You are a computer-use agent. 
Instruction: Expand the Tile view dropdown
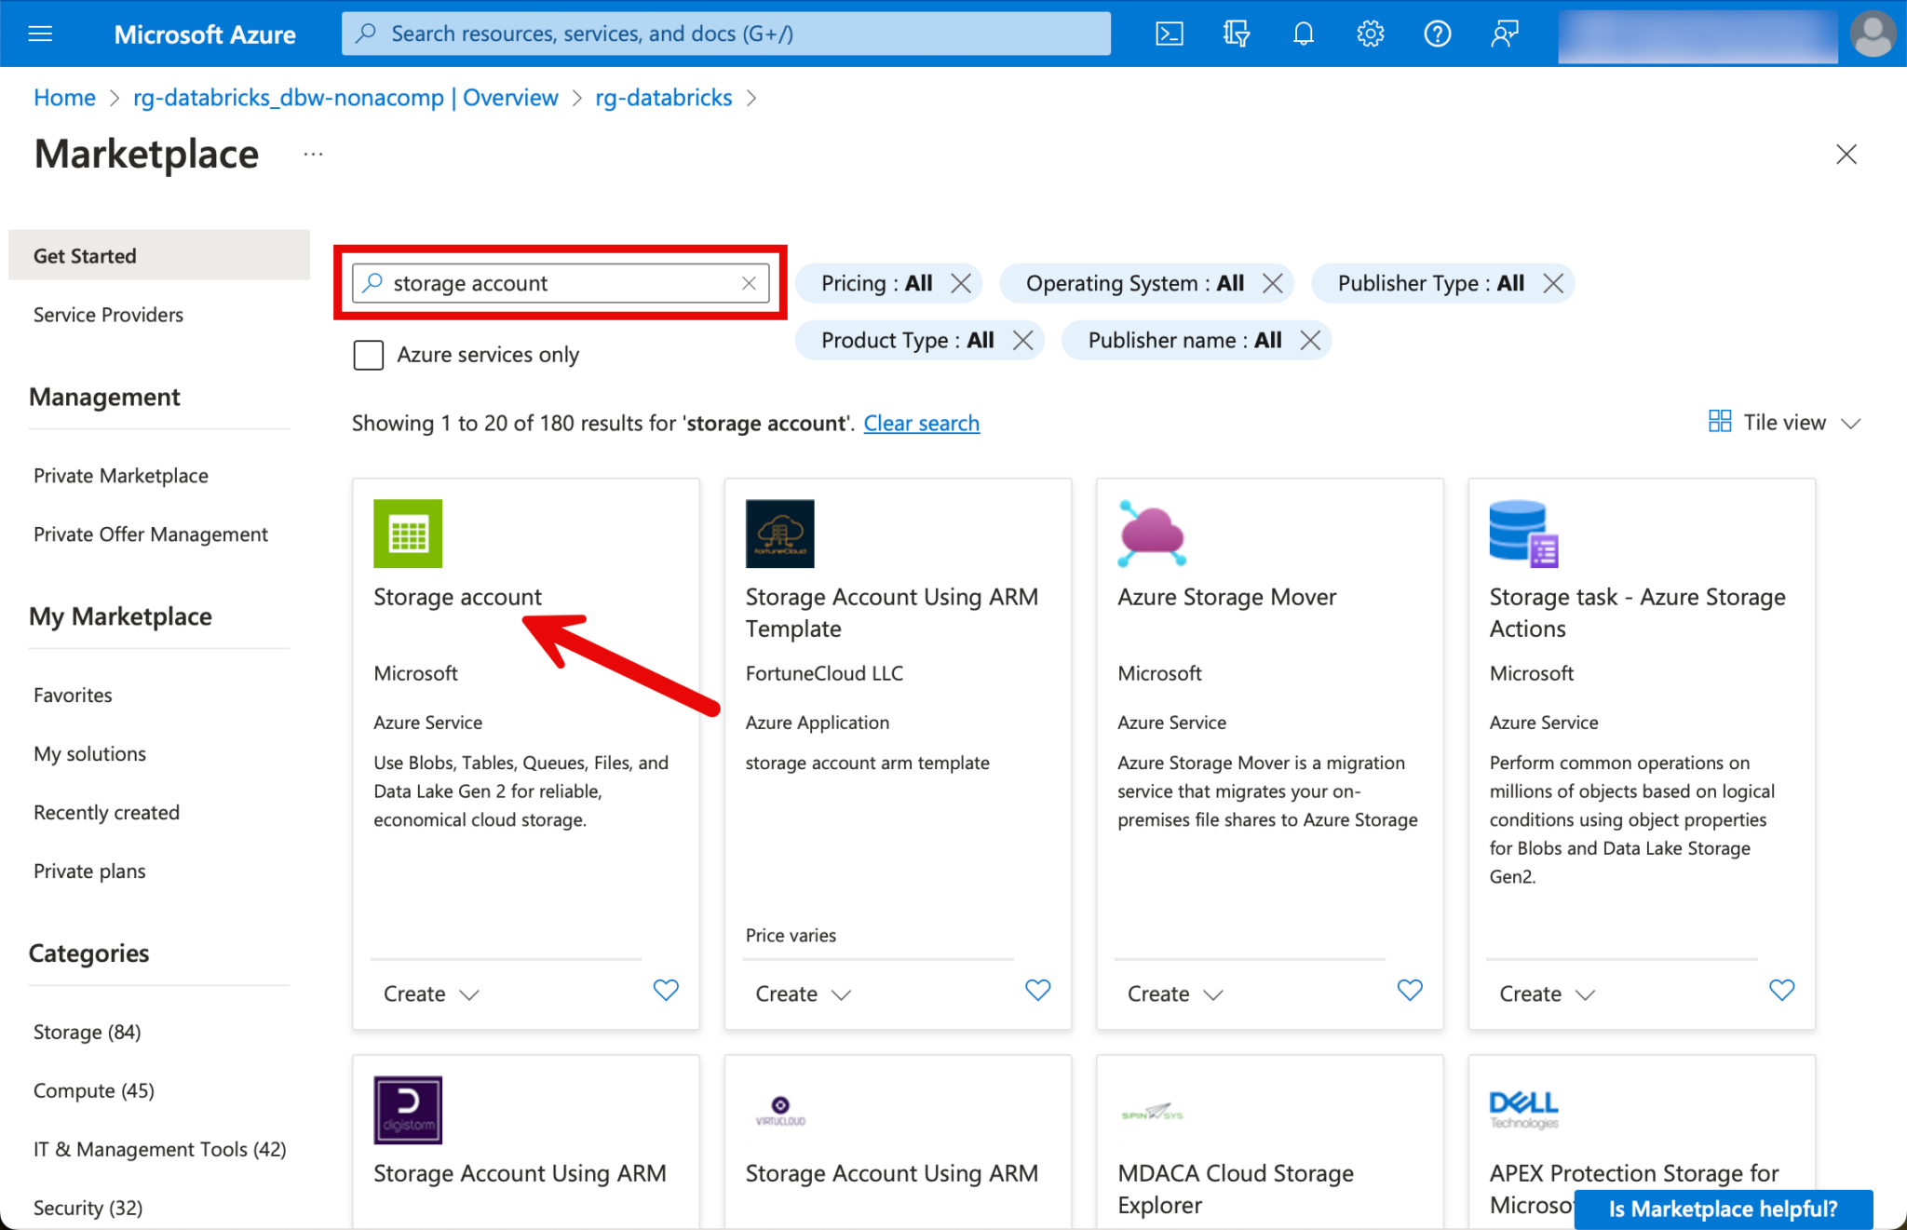[1784, 423]
